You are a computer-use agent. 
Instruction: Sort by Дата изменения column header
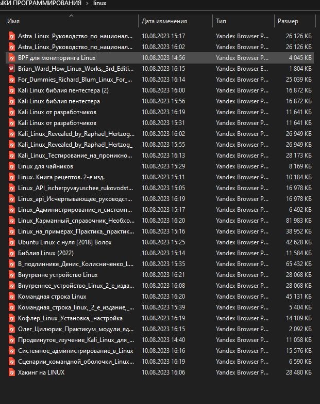164,21
